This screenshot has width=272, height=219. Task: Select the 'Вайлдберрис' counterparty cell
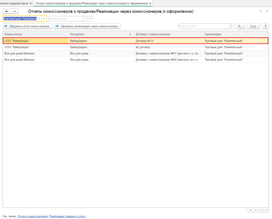click(x=101, y=47)
